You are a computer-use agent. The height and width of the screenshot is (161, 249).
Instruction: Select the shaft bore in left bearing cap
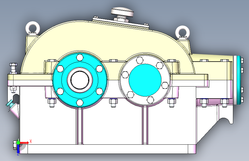point(80,80)
